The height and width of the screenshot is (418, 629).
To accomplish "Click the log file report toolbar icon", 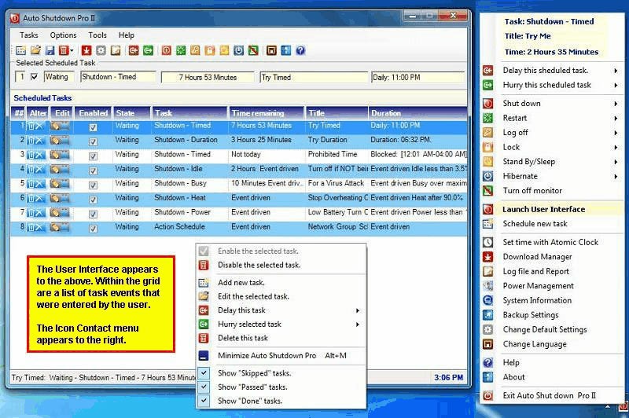I will (x=116, y=50).
